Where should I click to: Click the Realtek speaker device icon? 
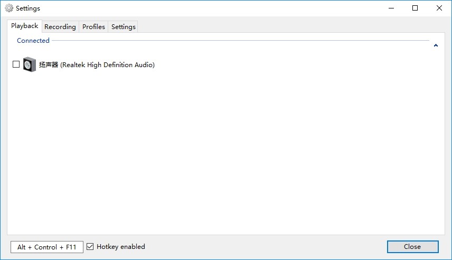[x=30, y=64]
